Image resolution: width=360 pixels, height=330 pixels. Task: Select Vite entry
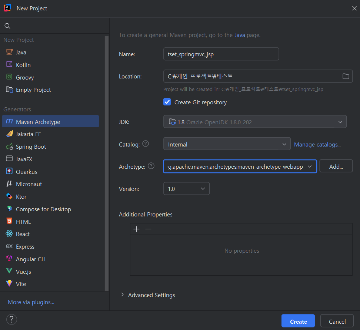[50, 284]
